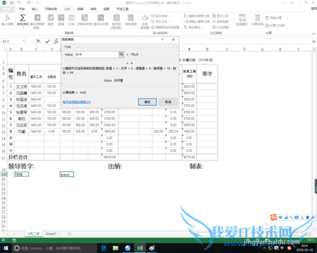Viewport: 317px width, 253px height.
Task: Open the File tab
Action: pos(7,9)
